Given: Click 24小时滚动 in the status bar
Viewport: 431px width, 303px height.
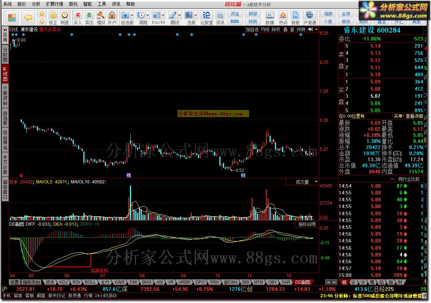Looking at the screenshot, I should pyautogui.click(x=106, y=296).
